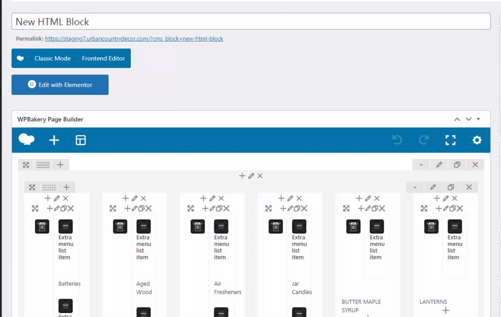501x317 pixels.
Task: Open the Frontend Editor
Action: pyautogui.click(x=103, y=58)
